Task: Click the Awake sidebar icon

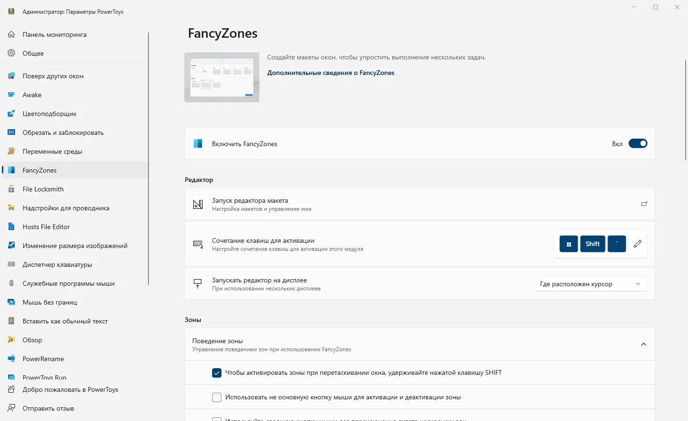Action: pos(11,95)
